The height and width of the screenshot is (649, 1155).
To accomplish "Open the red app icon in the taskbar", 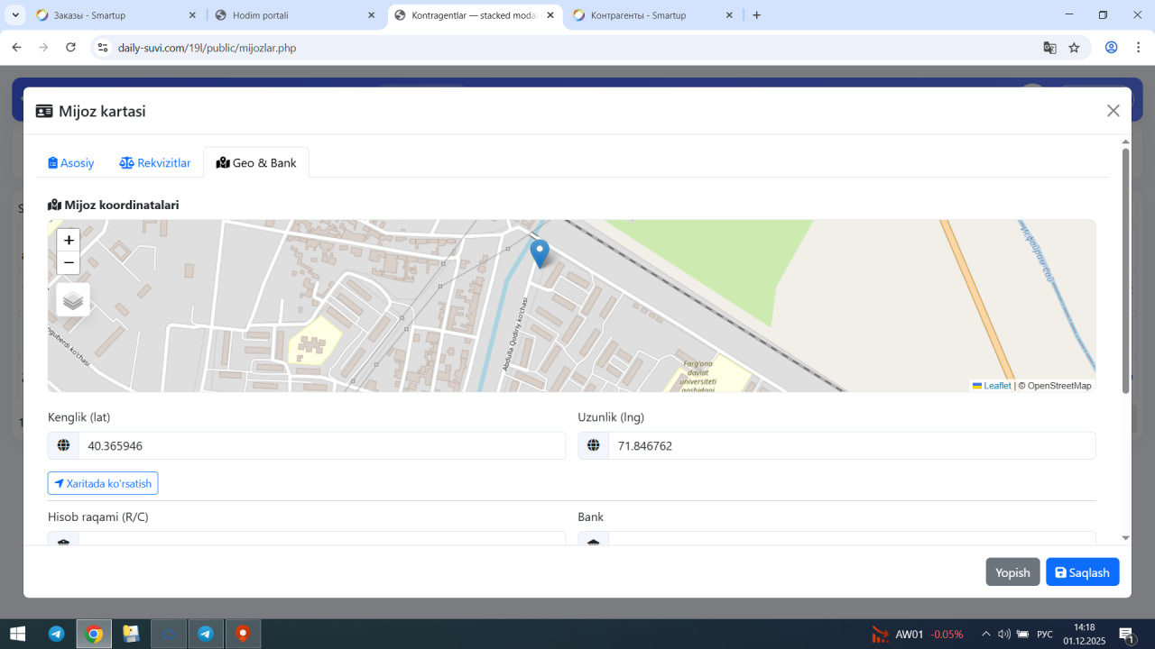I will (243, 634).
